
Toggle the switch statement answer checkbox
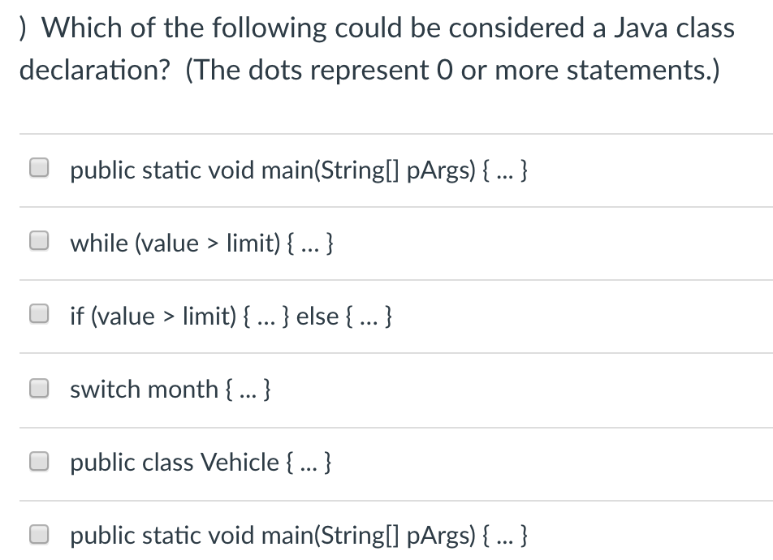pyautogui.click(x=39, y=388)
